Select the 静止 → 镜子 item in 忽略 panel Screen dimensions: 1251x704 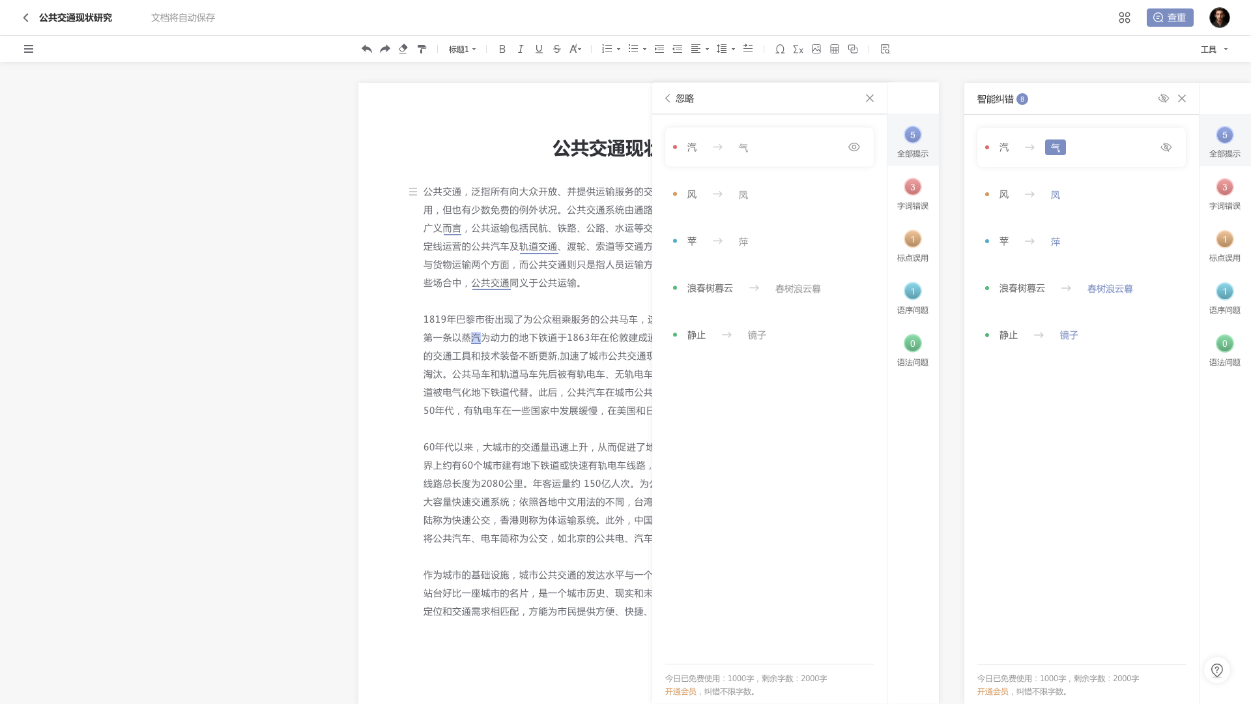[x=769, y=335]
